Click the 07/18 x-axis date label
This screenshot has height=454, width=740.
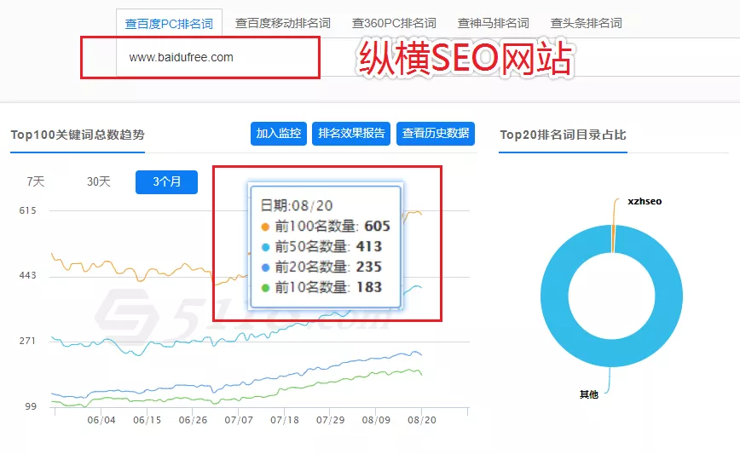(285, 420)
